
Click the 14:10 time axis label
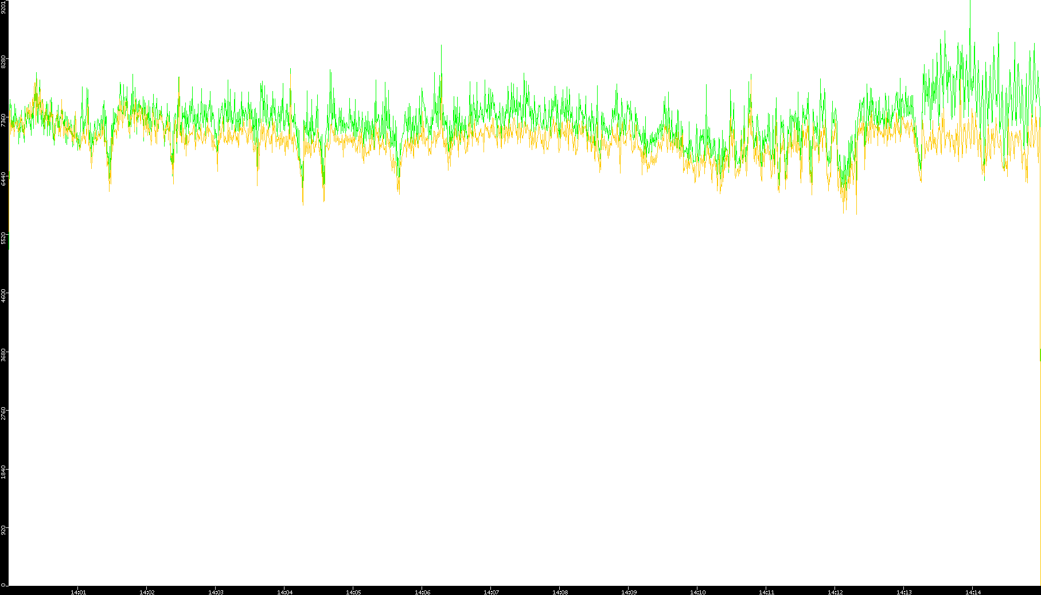tap(697, 592)
